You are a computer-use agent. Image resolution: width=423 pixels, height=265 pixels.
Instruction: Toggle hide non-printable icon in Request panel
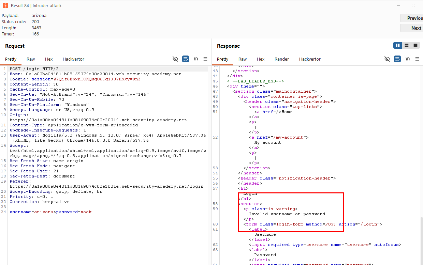(x=175, y=59)
